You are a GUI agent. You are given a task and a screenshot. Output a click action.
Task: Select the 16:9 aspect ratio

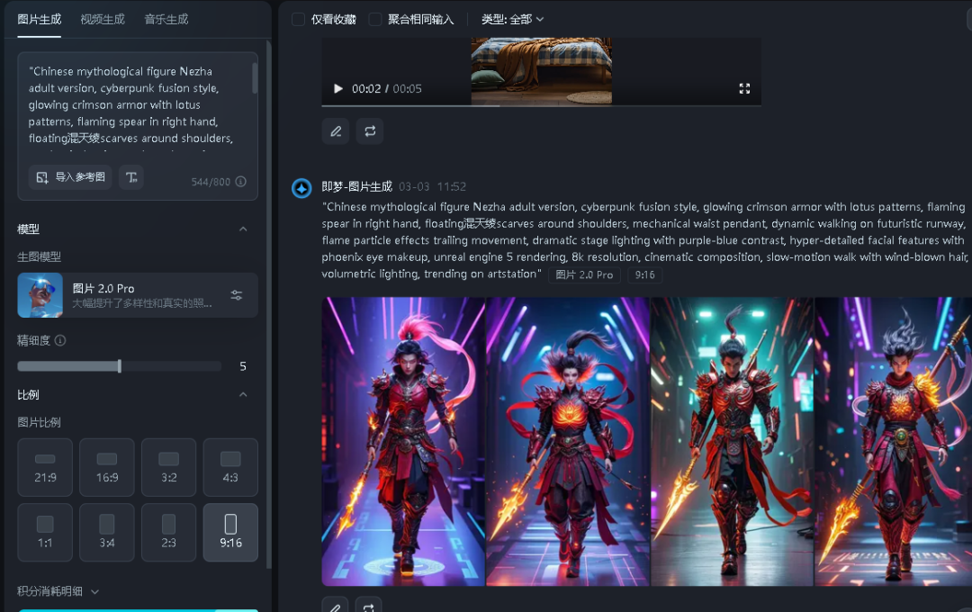[x=106, y=467]
